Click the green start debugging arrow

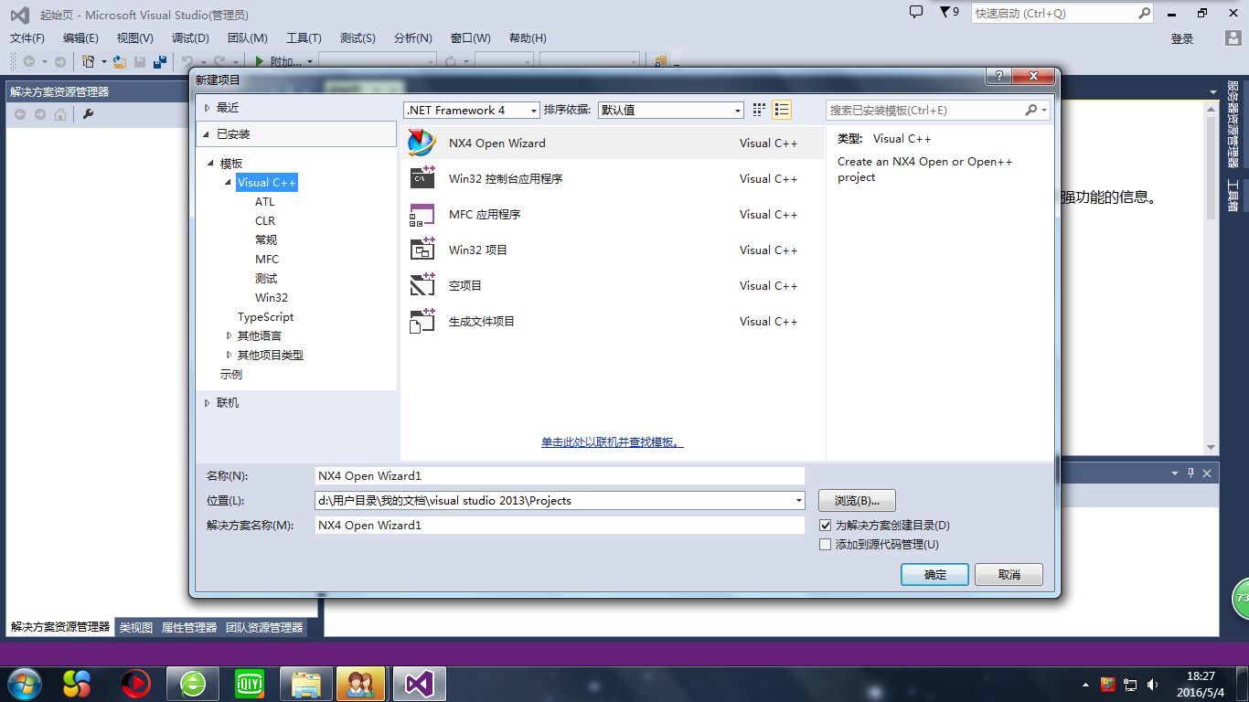click(261, 61)
